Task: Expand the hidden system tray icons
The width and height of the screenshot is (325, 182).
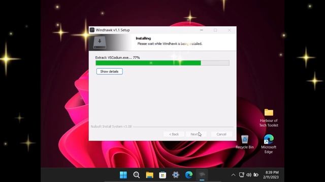Action: coord(233,175)
